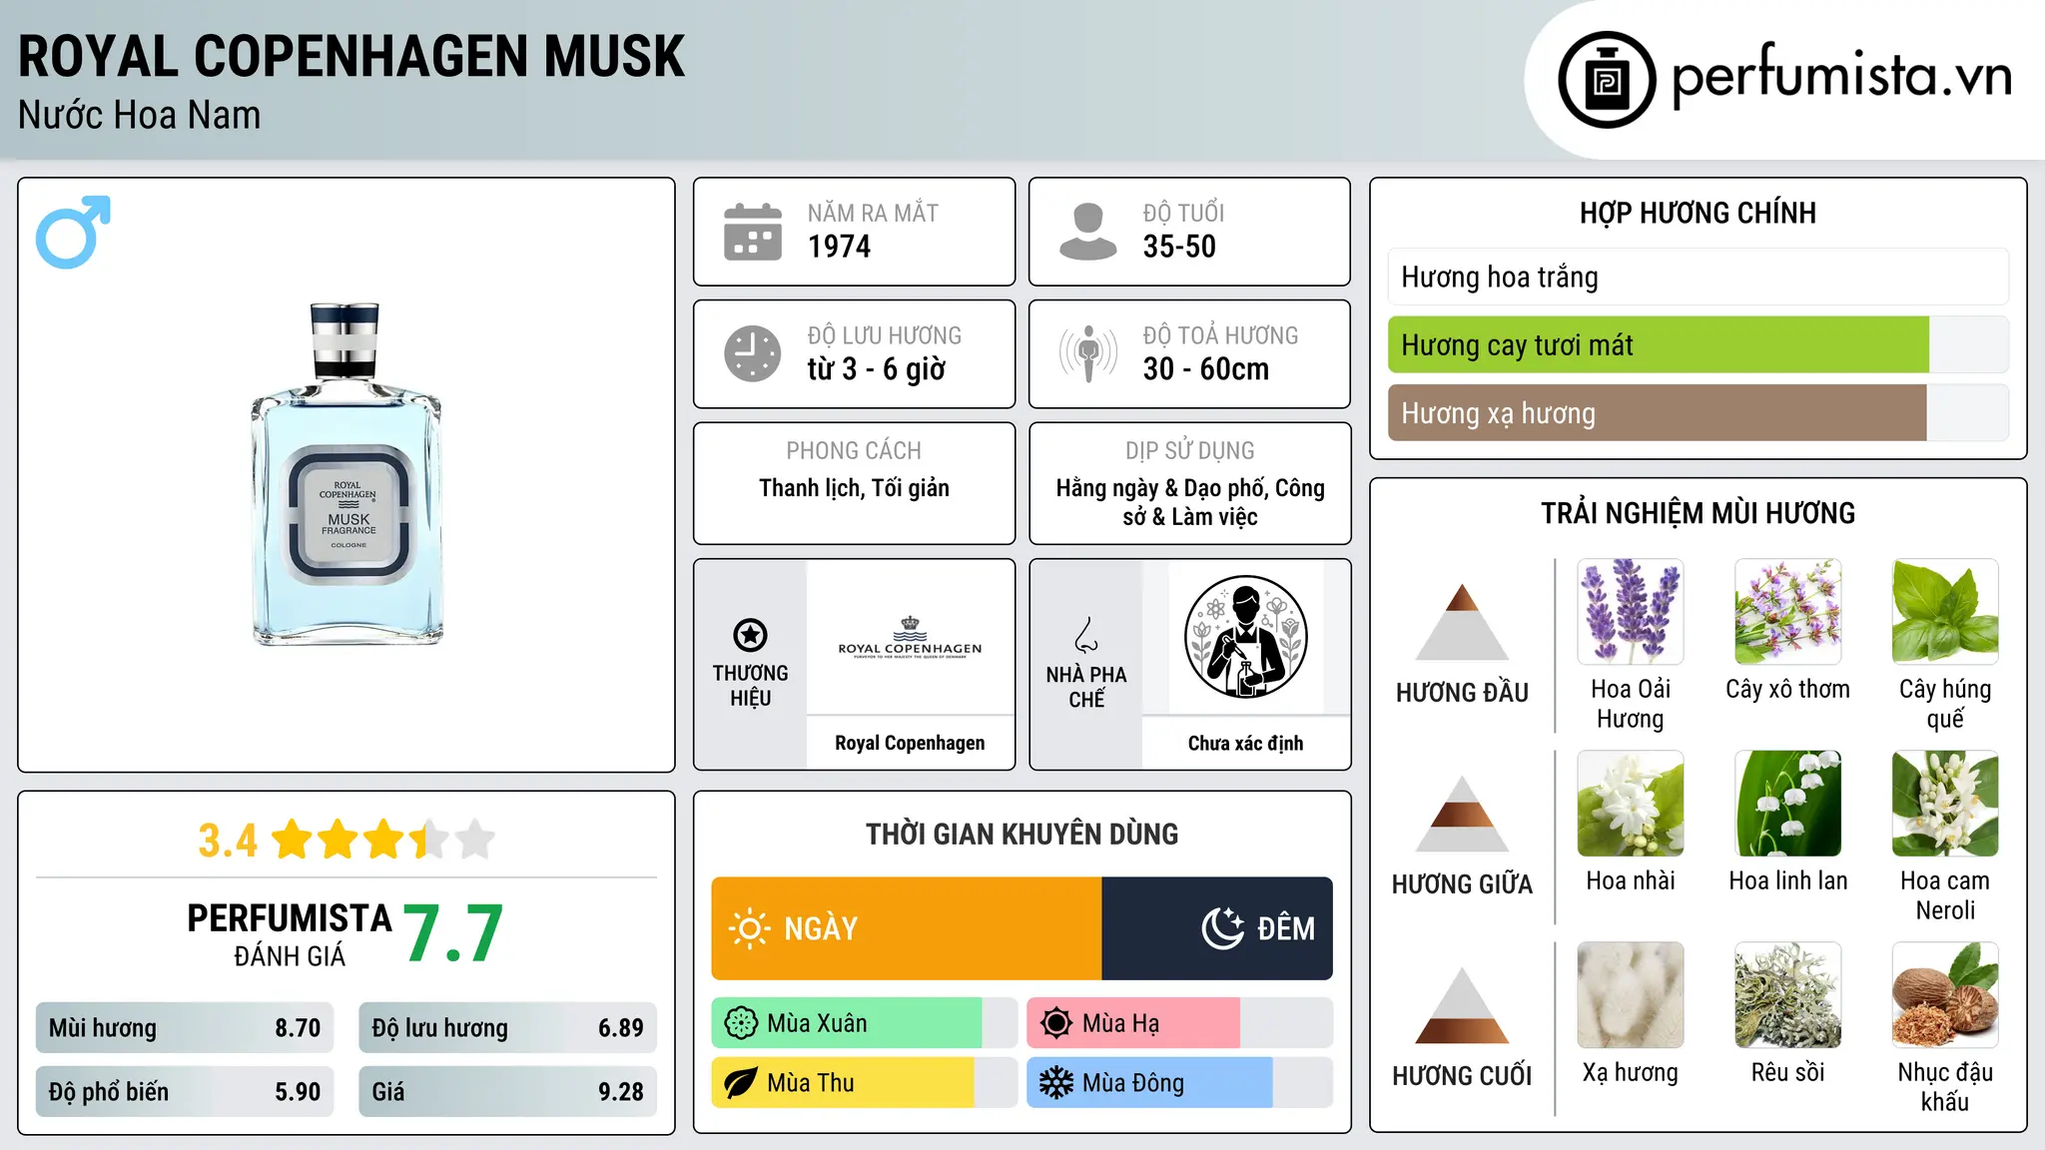Click the flower icon for Mùa Xuân
Image resolution: width=2045 pixels, height=1150 pixels.
click(741, 1023)
